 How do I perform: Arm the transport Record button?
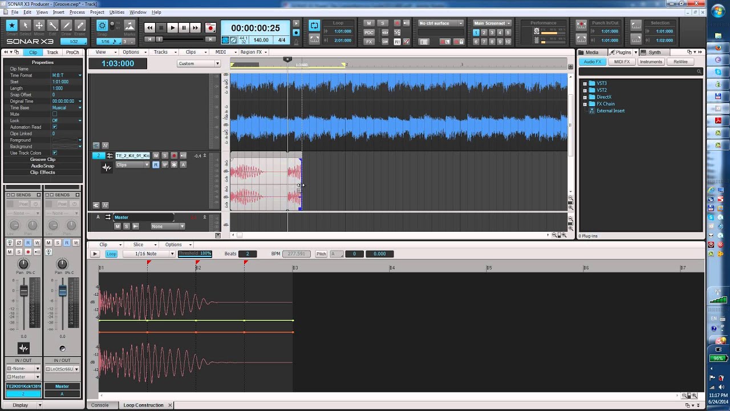210,27
